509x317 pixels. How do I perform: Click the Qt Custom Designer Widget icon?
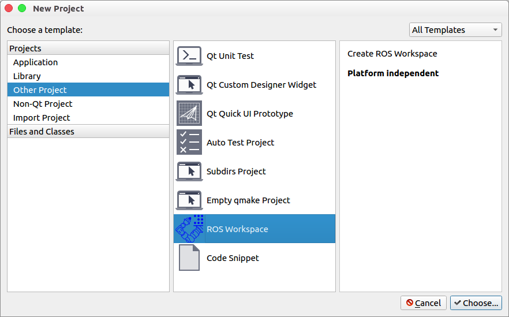click(189, 85)
